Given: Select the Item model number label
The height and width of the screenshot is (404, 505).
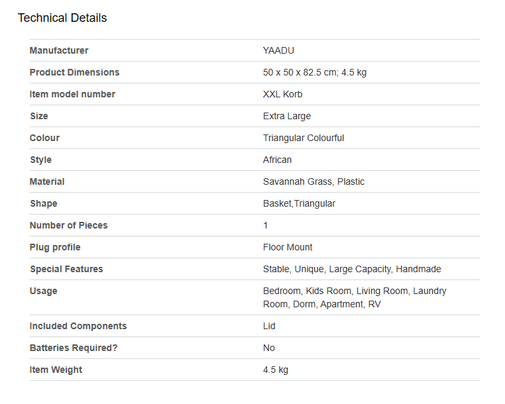Looking at the screenshot, I should coord(72,94).
